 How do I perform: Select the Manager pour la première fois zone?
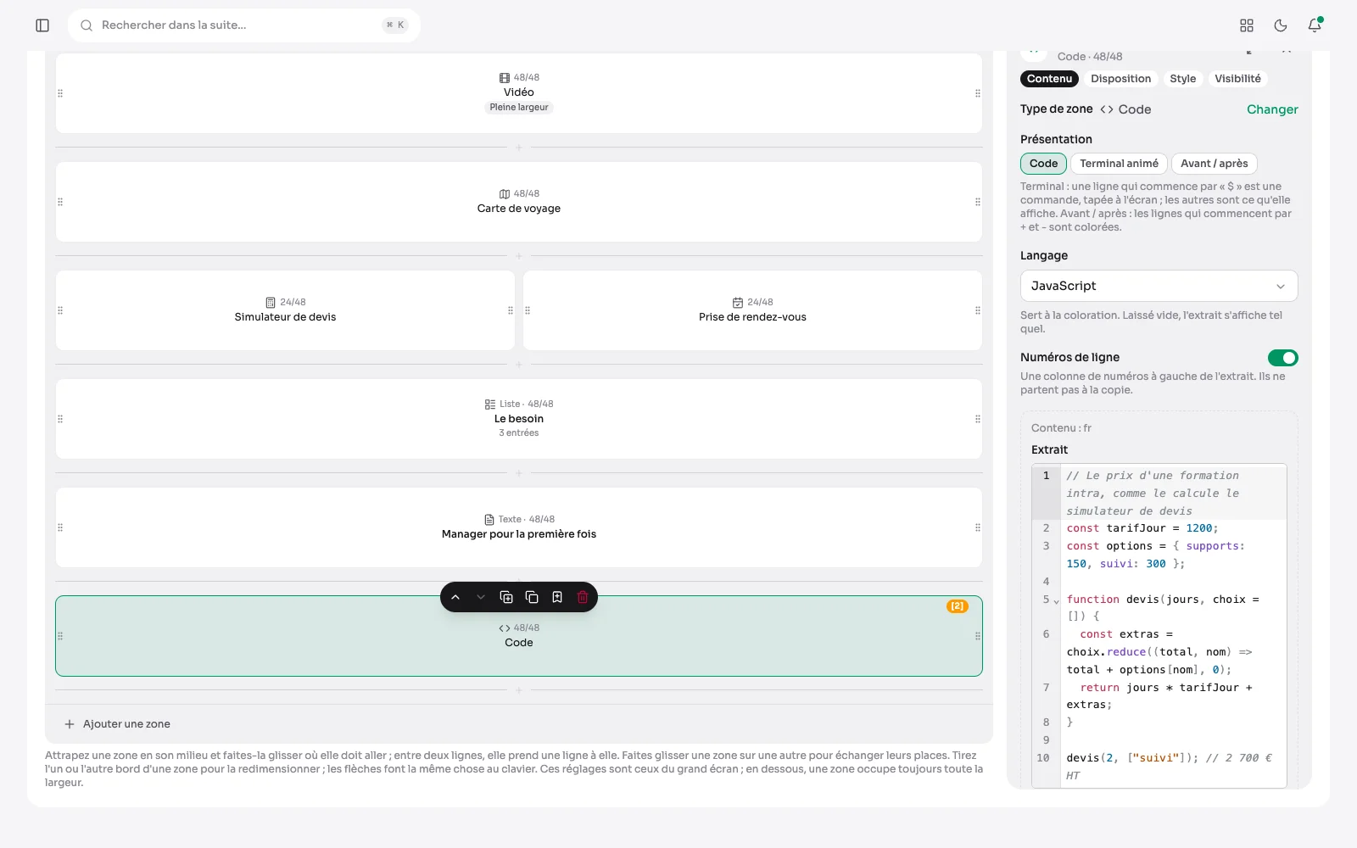click(x=519, y=527)
